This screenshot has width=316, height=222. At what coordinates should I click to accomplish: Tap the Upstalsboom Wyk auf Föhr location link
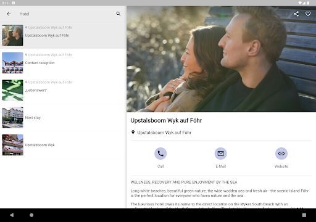[x=164, y=133]
